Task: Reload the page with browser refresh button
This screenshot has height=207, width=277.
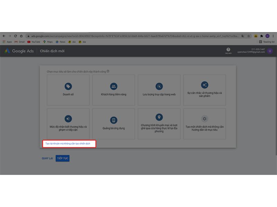Action: [x=16, y=36]
